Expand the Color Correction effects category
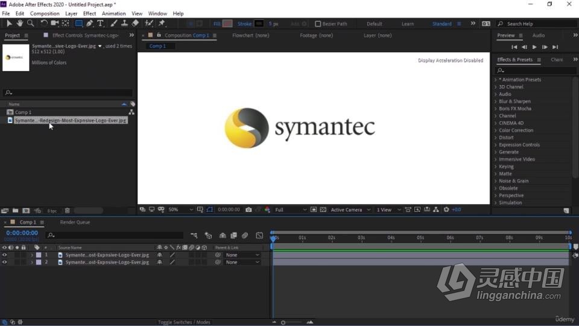The height and width of the screenshot is (326, 579). point(496,130)
